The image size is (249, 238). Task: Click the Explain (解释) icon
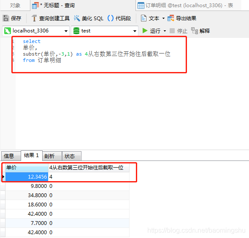[195, 31]
